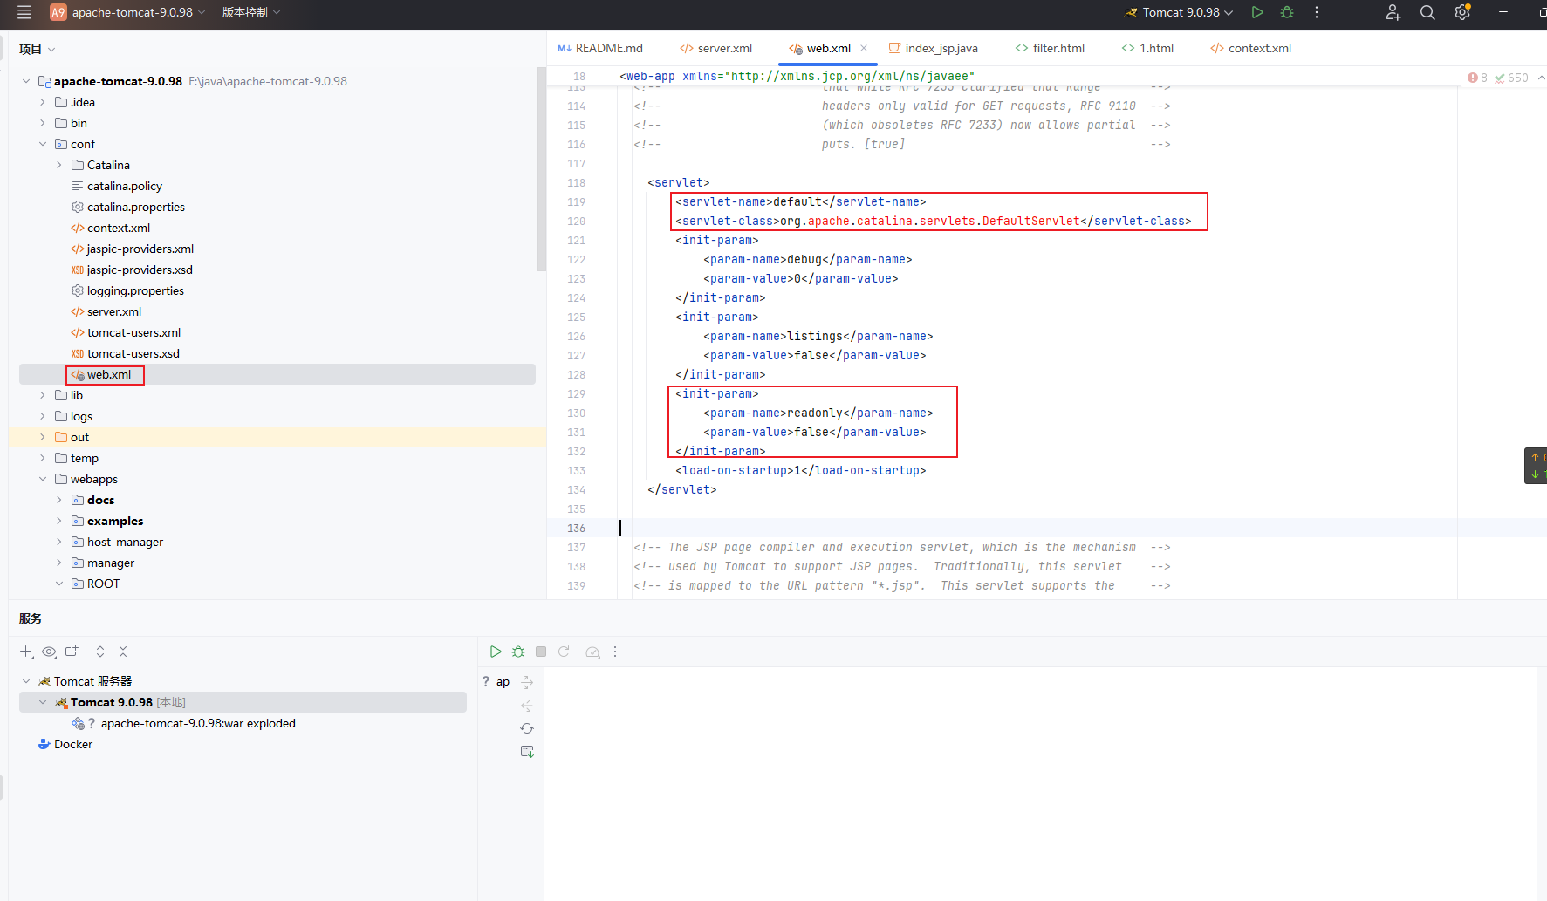Expand the Catalina folder
This screenshot has height=901, width=1547.
click(x=59, y=165)
